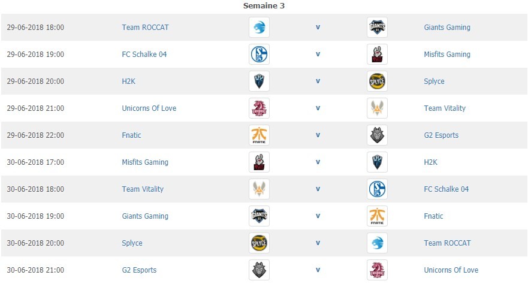Click the FC Schalke 04 logo in the 29-06 19:00 match
528x284 pixels.
coord(259,54)
